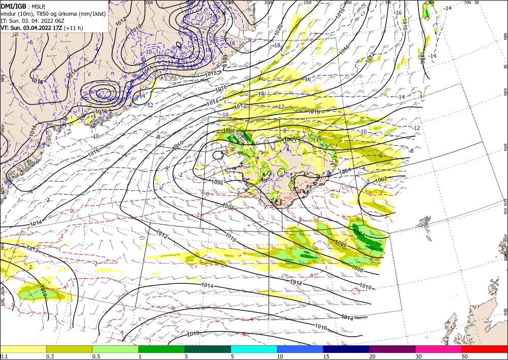Screen dimensions: 508x360
Task: Click the '1002' isobar label east of Iceland
Action: point(380,179)
